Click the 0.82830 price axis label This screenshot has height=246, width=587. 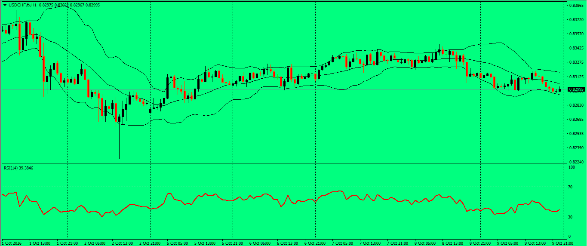tap(576, 105)
